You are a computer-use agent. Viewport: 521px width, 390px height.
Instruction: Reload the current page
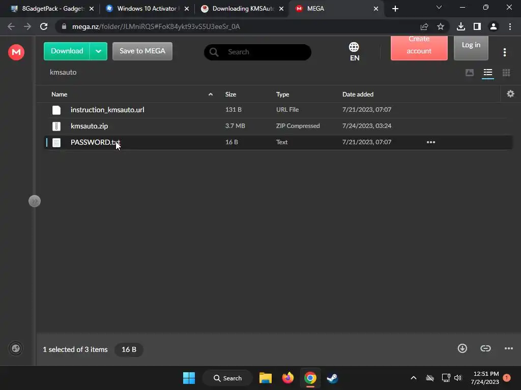coord(44,26)
